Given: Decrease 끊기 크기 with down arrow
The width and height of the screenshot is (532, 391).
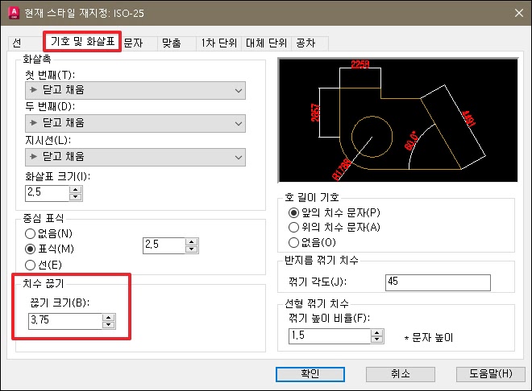Looking at the screenshot, I should pos(109,325).
